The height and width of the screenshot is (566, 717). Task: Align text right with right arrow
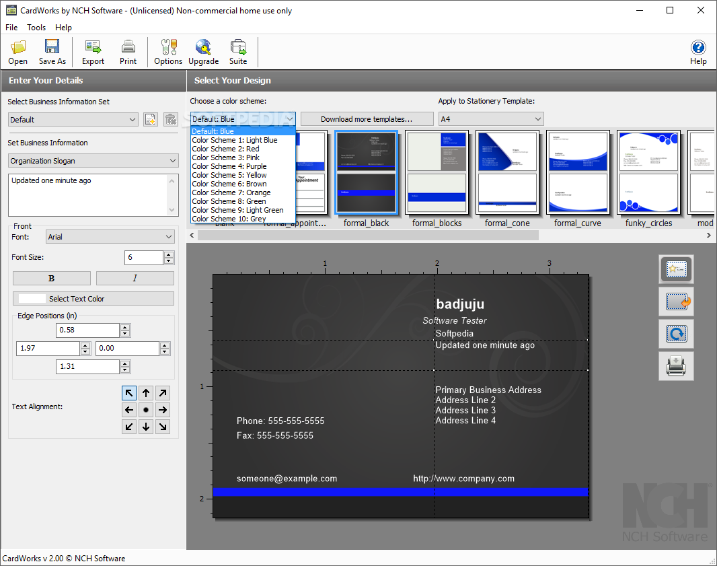click(163, 410)
